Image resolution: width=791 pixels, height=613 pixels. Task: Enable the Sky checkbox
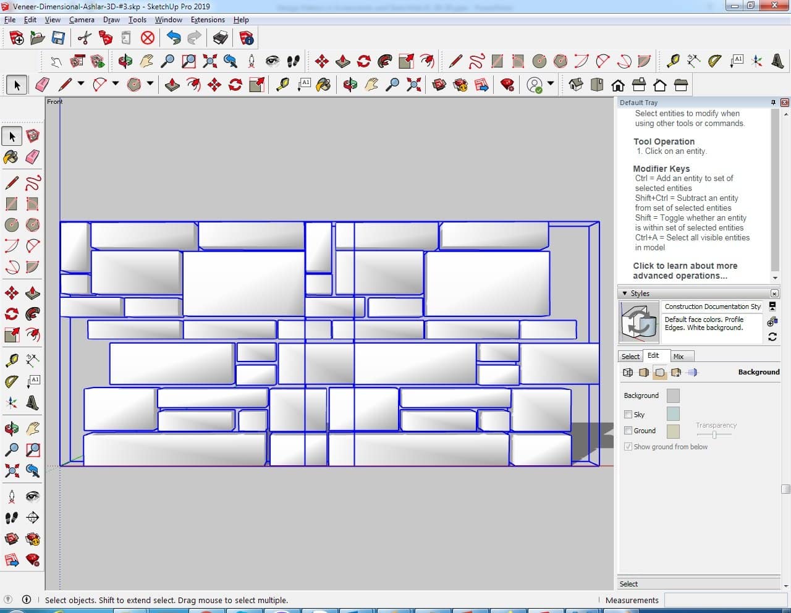tap(628, 415)
